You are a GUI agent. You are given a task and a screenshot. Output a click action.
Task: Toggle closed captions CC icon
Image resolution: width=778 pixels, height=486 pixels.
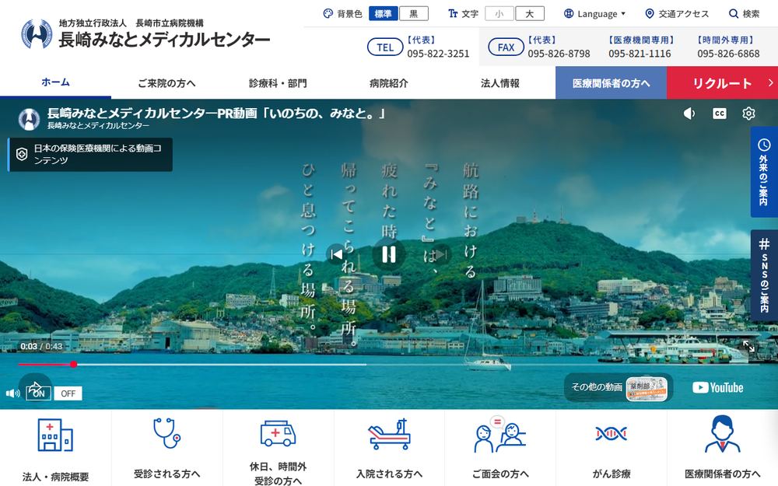pyautogui.click(x=719, y=114)
